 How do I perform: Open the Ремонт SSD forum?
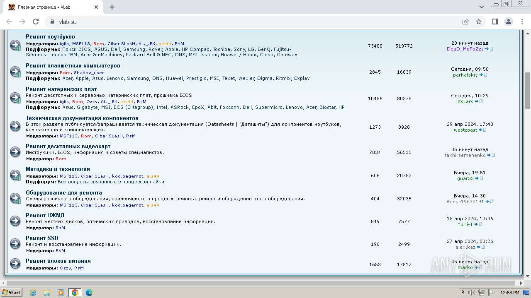point(42,238)
